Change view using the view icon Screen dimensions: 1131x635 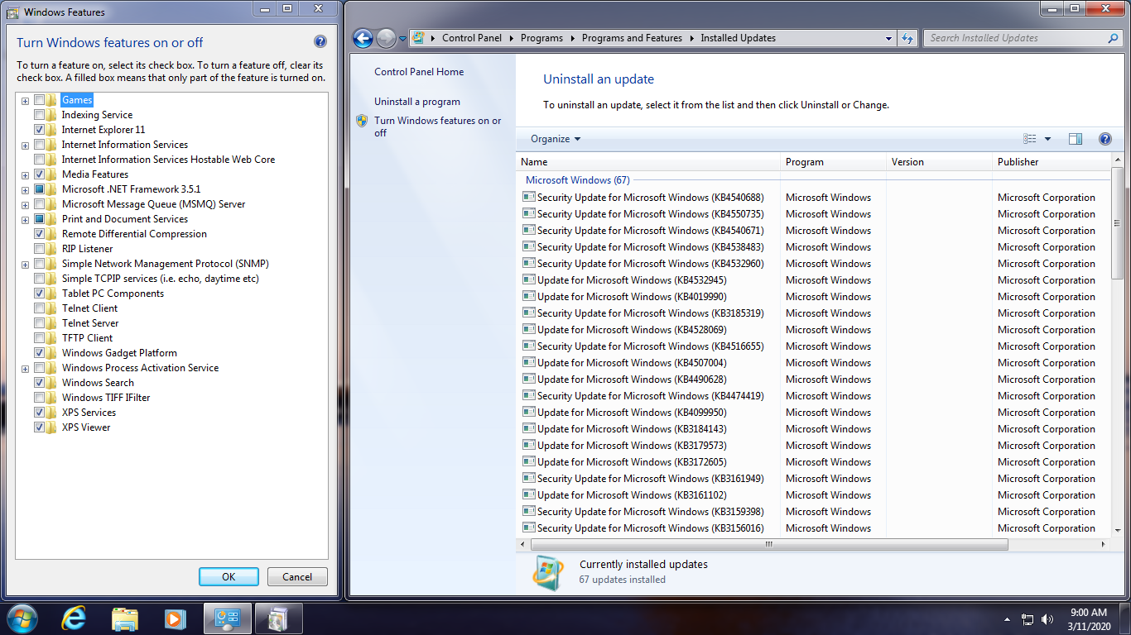coord(1030,139)
